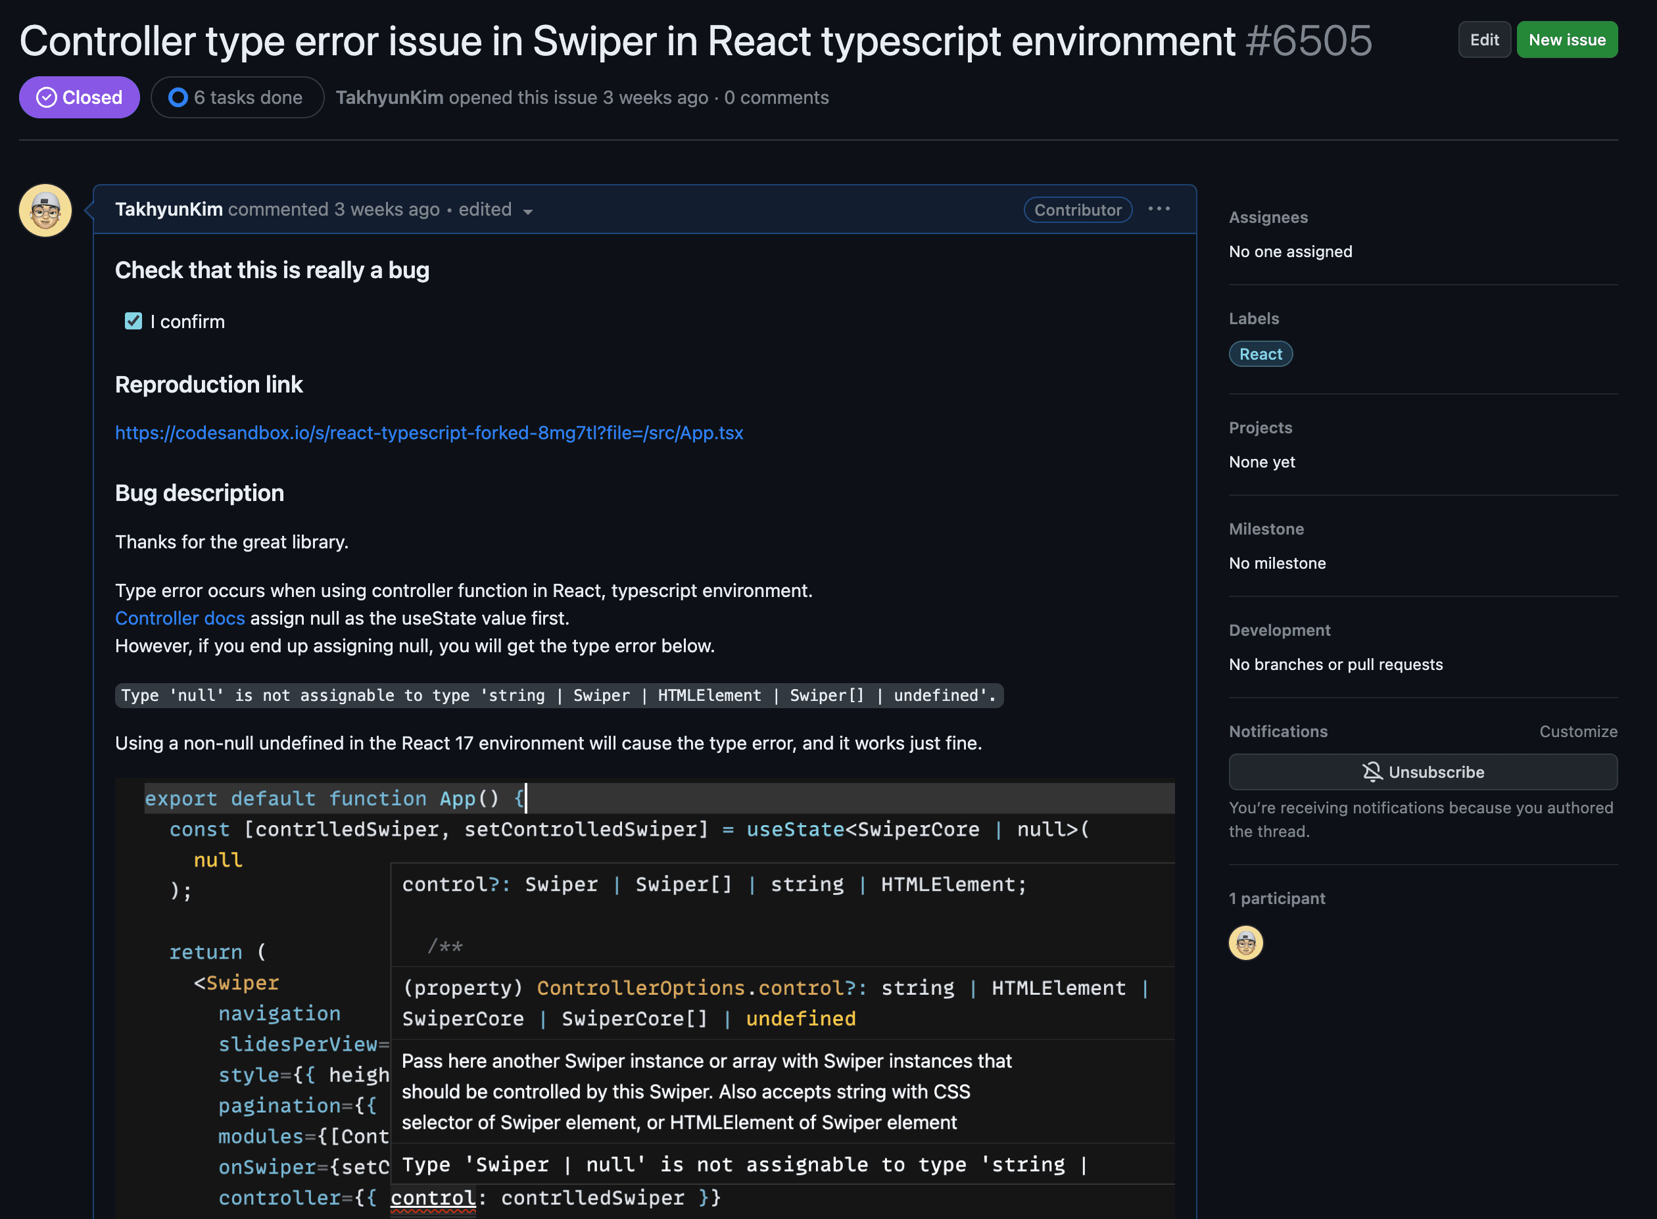Click the Edit button for issue #6505
Screen dimensions: 1657x1219
pos(1485,39)
